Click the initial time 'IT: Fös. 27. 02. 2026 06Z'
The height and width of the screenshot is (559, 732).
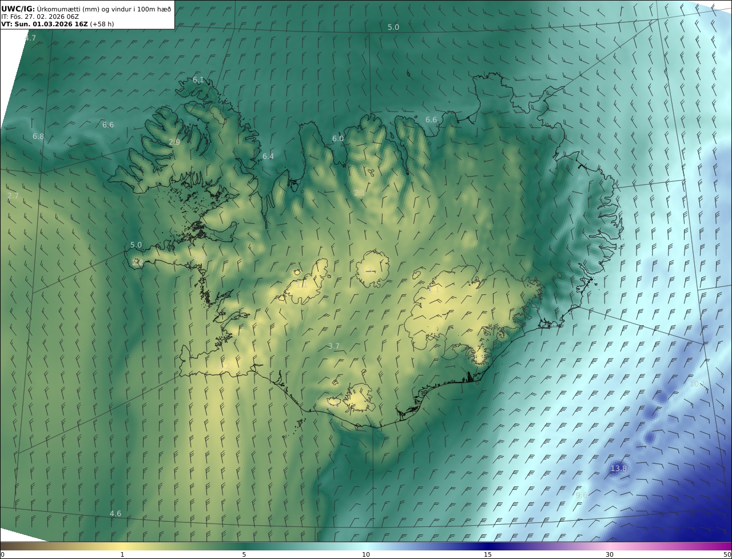[x=40, y=17]
